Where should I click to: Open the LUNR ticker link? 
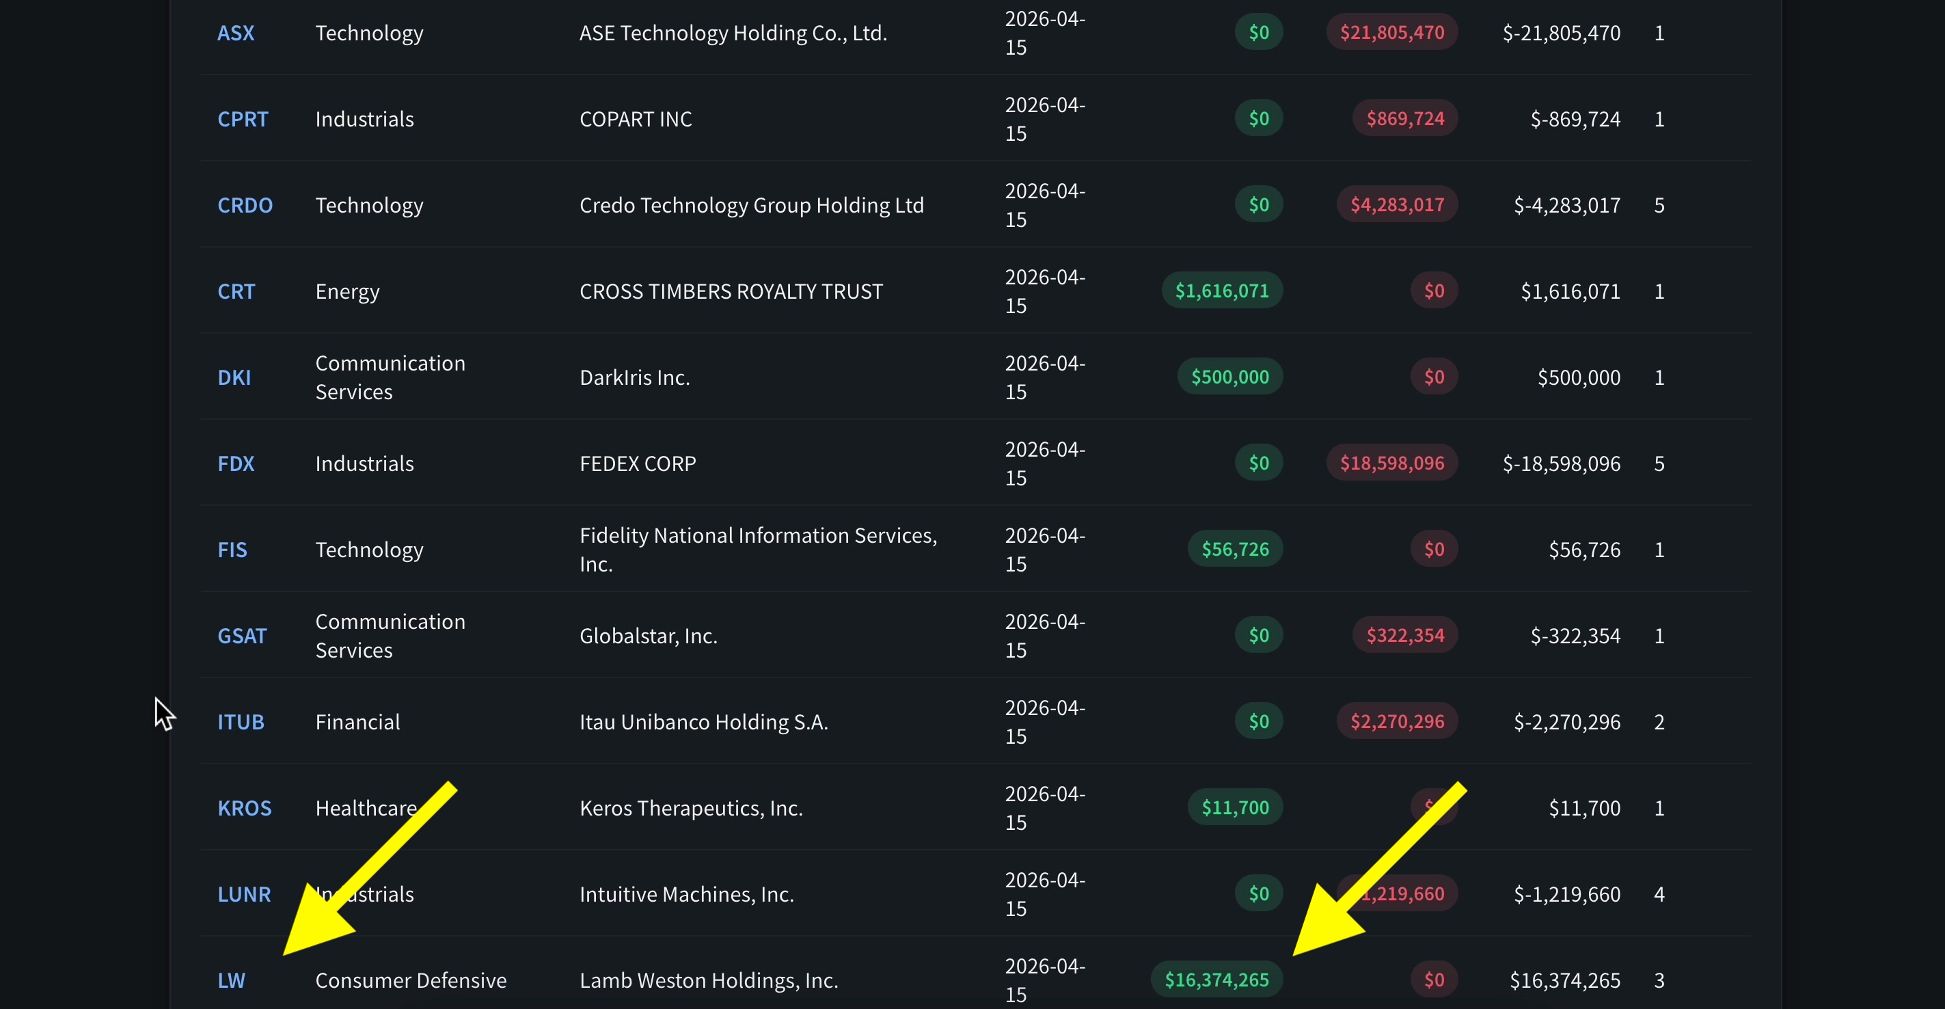click(x=244, y=893)
